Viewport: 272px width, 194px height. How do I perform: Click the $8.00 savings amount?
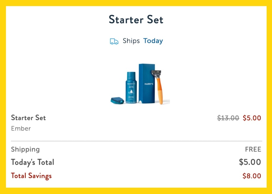(x=252, y=176)
